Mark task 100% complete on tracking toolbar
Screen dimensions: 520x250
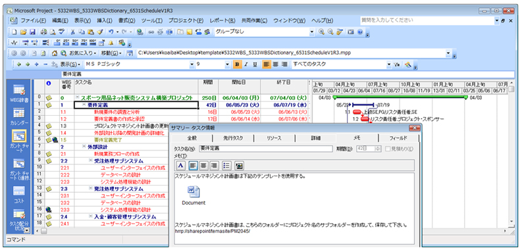click(x=93, y=43)
